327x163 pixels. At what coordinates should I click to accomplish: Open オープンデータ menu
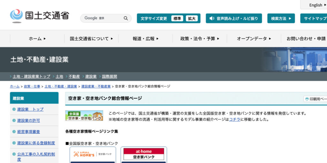click(x=254, y=39)
